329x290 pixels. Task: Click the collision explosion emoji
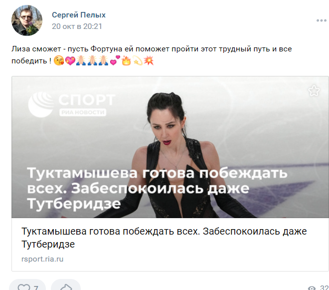point(149,60)
